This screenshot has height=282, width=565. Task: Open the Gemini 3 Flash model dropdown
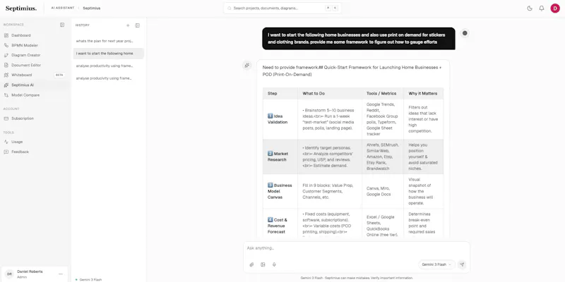[x=436, y=264]
